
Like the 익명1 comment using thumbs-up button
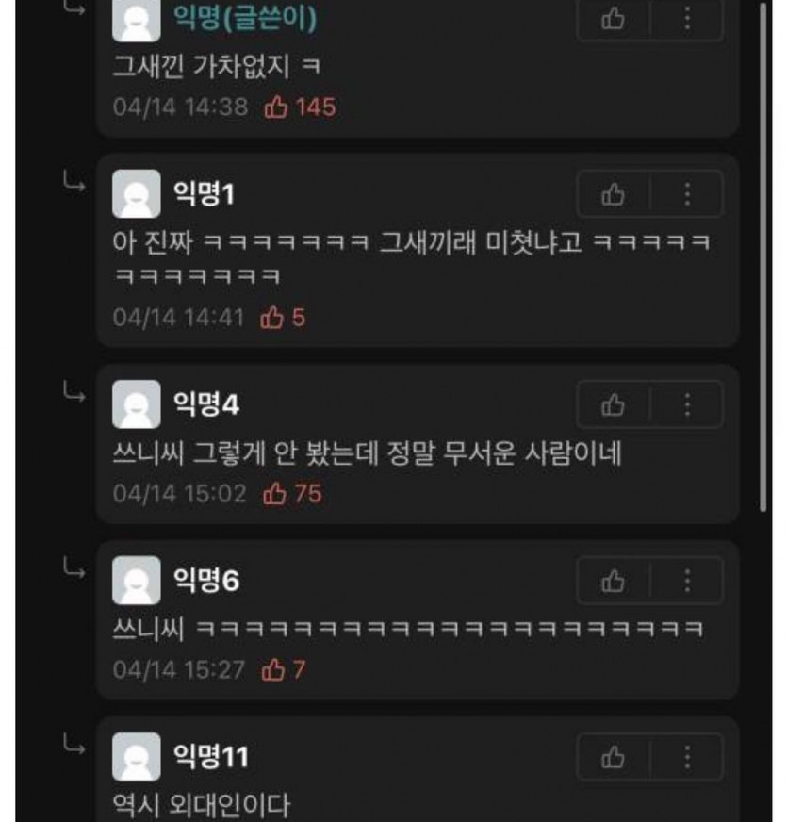613,194
